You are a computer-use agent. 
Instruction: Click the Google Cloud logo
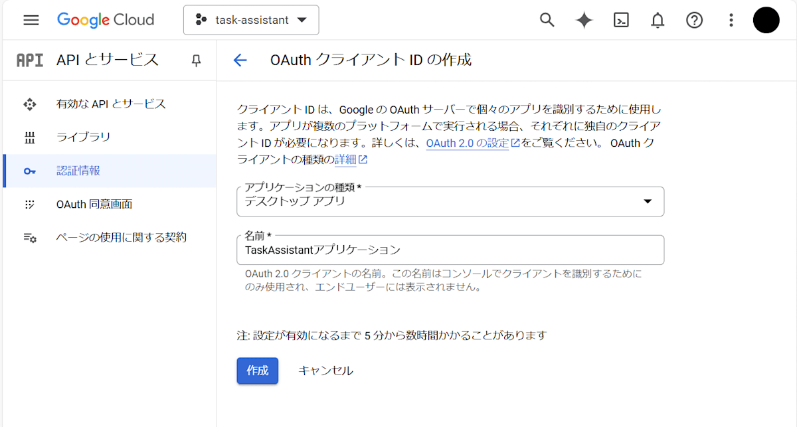pos(106,20)
